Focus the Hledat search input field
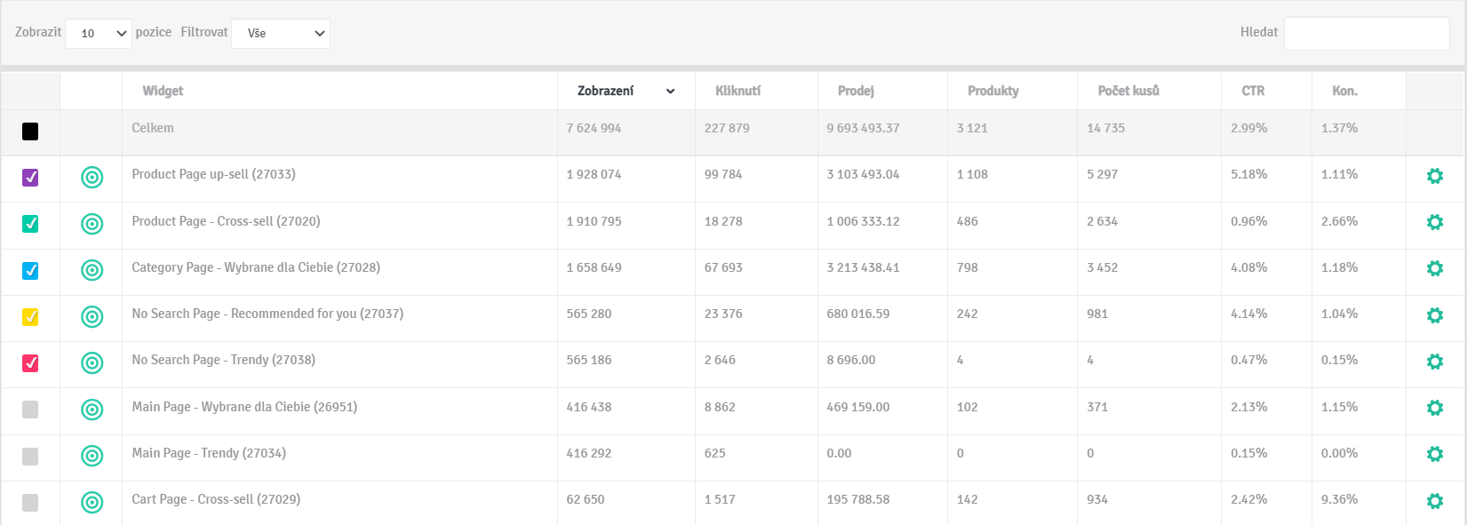This screenshot has height=525, width=1467. coord(1367,34)
